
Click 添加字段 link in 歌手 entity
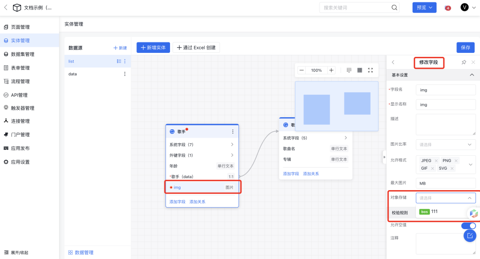177,202
